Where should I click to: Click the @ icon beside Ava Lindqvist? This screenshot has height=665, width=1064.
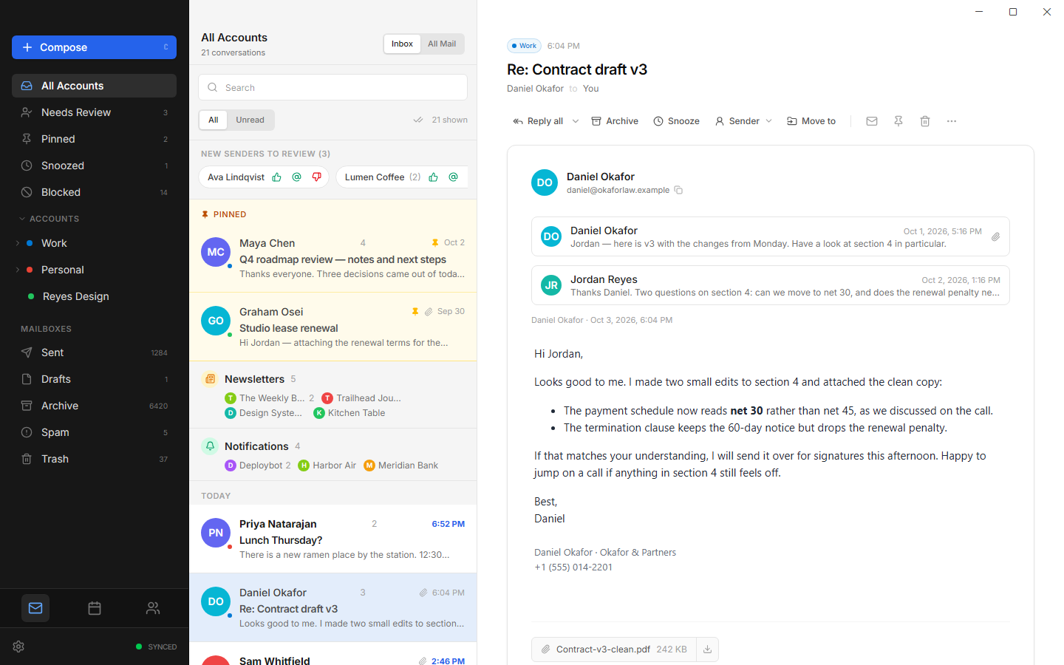pyautogui.click(x=297, y=177)
